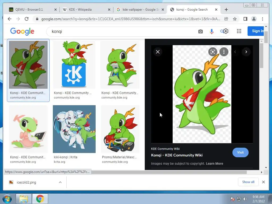Screen dimensions: 272x204
Task: Open the icecold2.png download
Action: tap(26, 182)
